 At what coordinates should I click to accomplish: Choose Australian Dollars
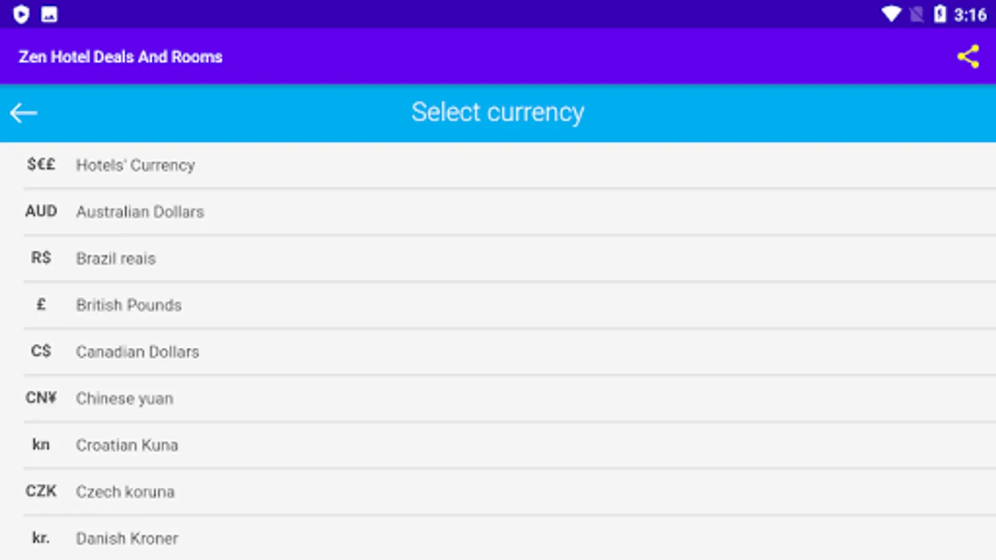pos(140,212)
